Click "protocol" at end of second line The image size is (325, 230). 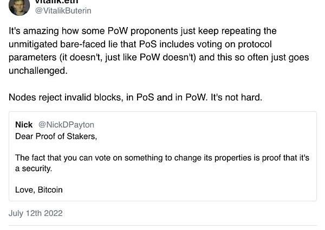tap(255, 44)
